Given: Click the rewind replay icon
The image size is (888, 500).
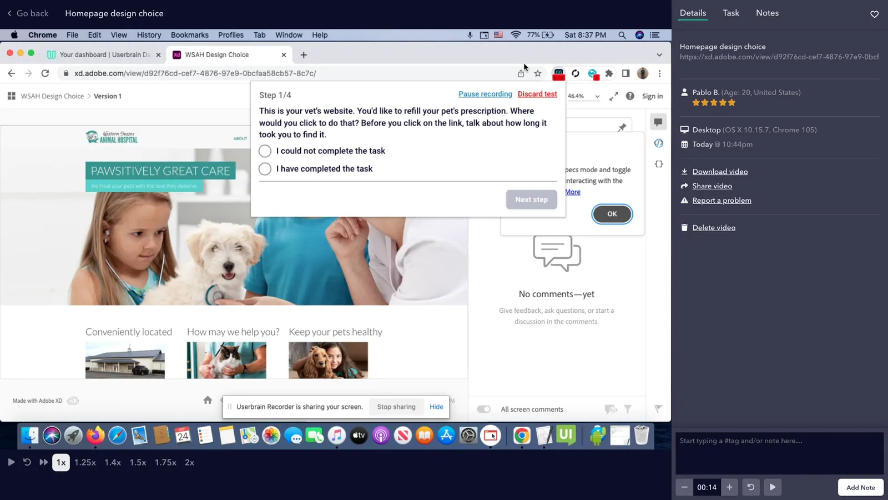Looking at the screenshot, I should click(x=27, y=462).
